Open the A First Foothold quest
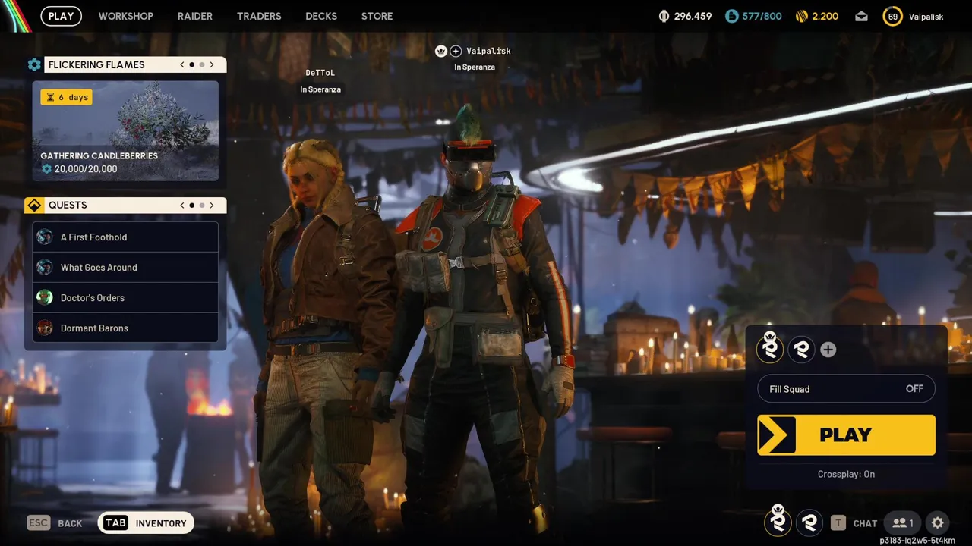972x546 pixels. pos(125,237)
